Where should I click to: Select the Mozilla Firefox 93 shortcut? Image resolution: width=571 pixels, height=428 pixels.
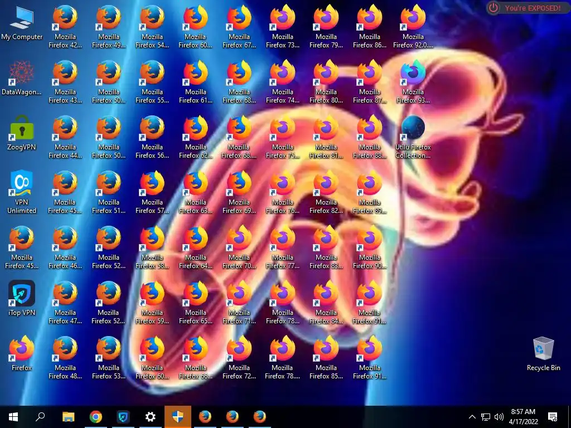click(413, 82)
